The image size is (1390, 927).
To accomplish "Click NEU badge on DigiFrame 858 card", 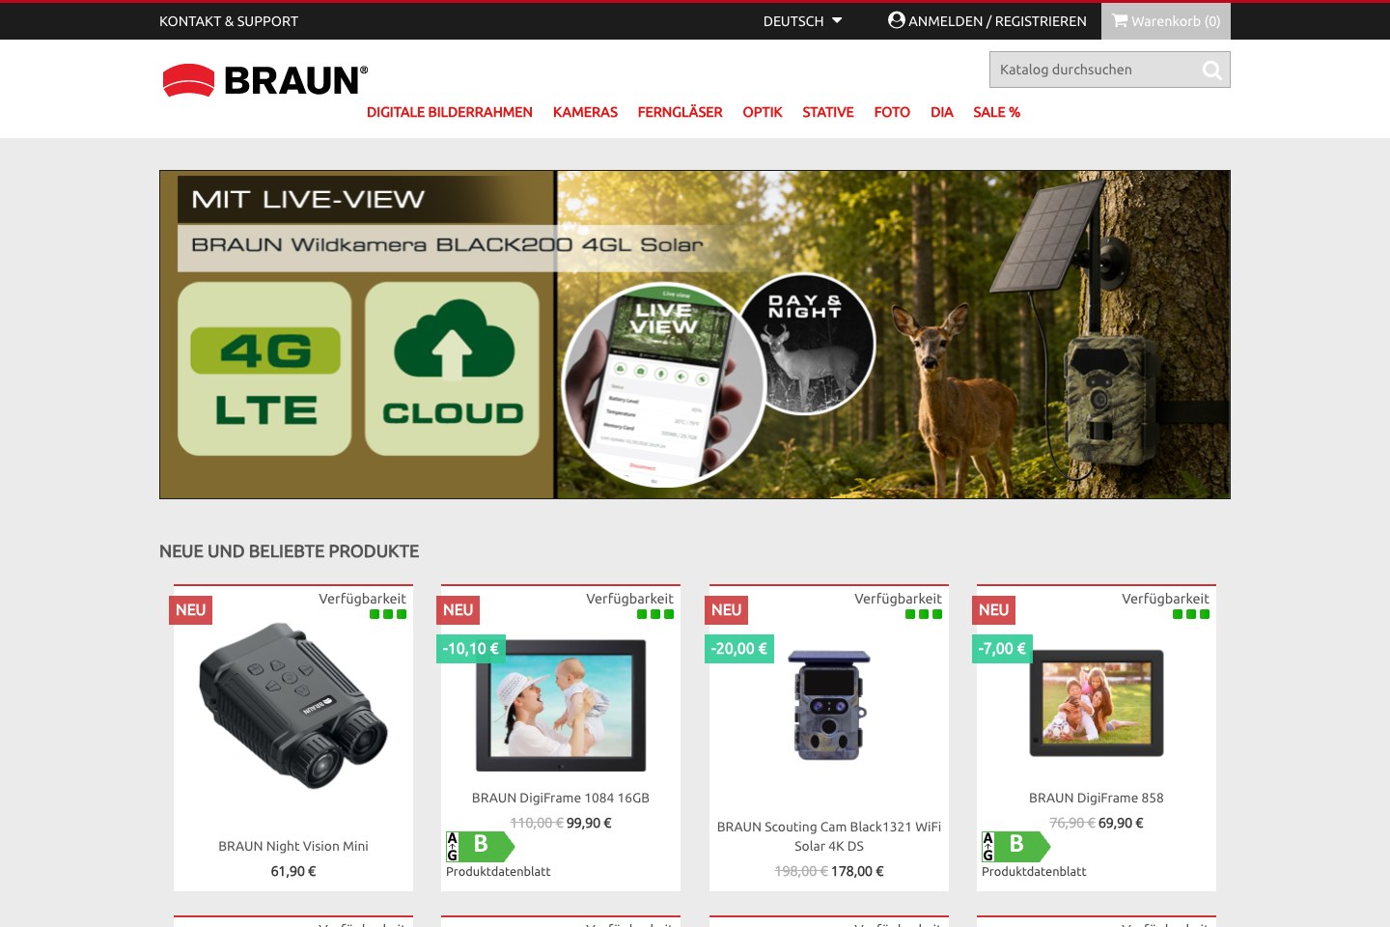I will pyautogui.click(x=993, y=609).
